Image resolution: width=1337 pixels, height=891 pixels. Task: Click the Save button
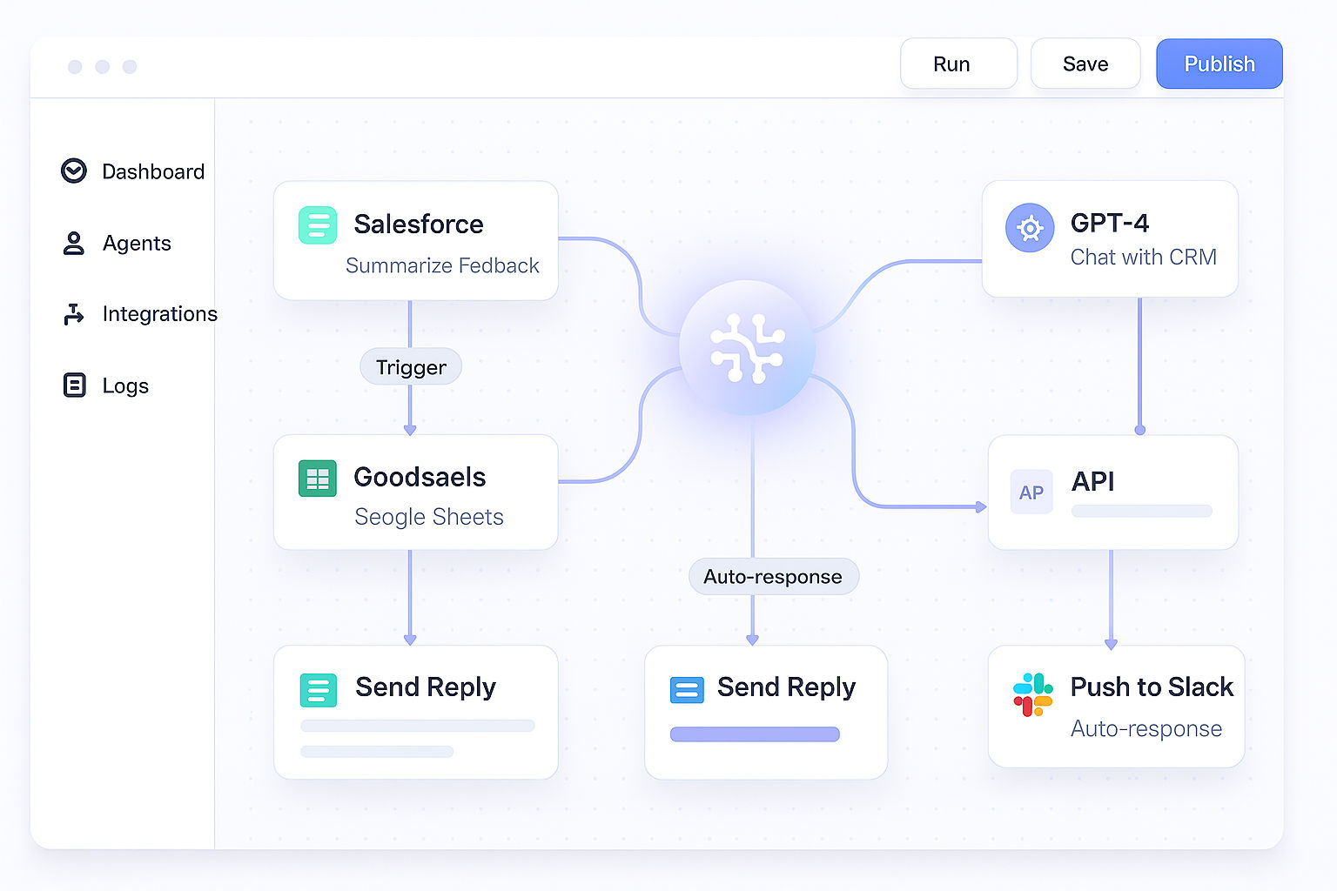pos(1085,64)
